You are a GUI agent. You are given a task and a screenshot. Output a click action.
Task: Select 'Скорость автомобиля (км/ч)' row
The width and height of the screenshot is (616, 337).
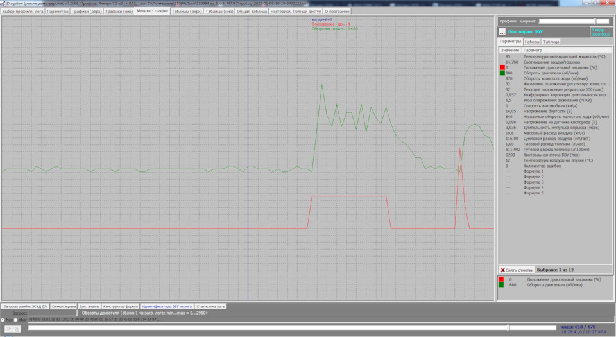click(x=556, y=106)
